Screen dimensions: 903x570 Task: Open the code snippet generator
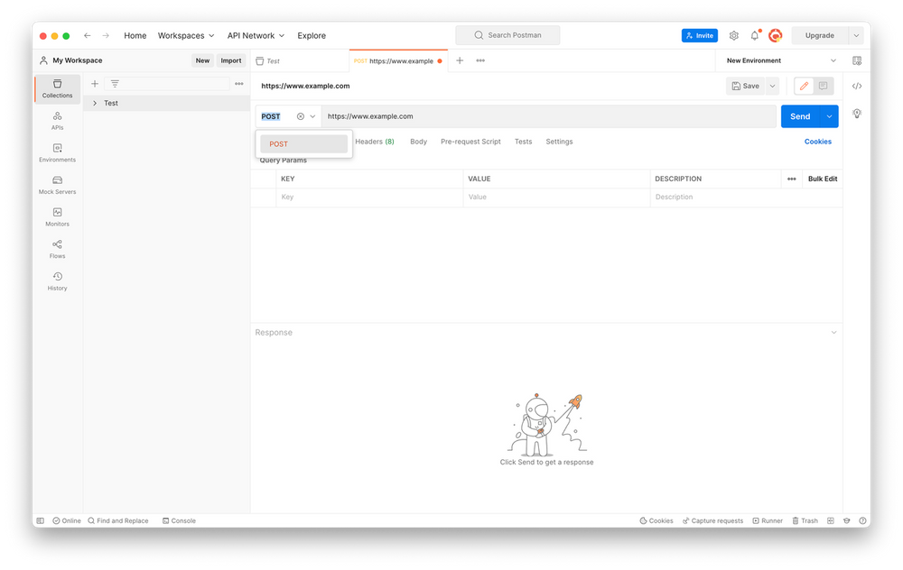coord(856,86)
